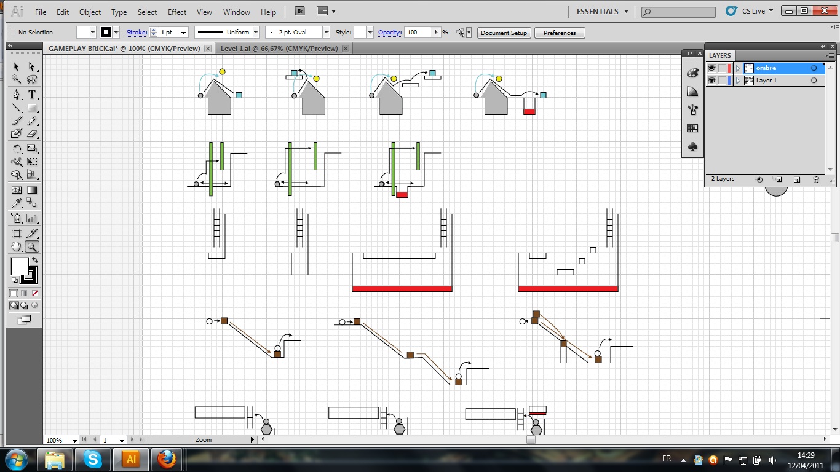840x472 pixels.
Task: Hide the ombre layer
Action: pyautogui.click(x=711, y=68)
